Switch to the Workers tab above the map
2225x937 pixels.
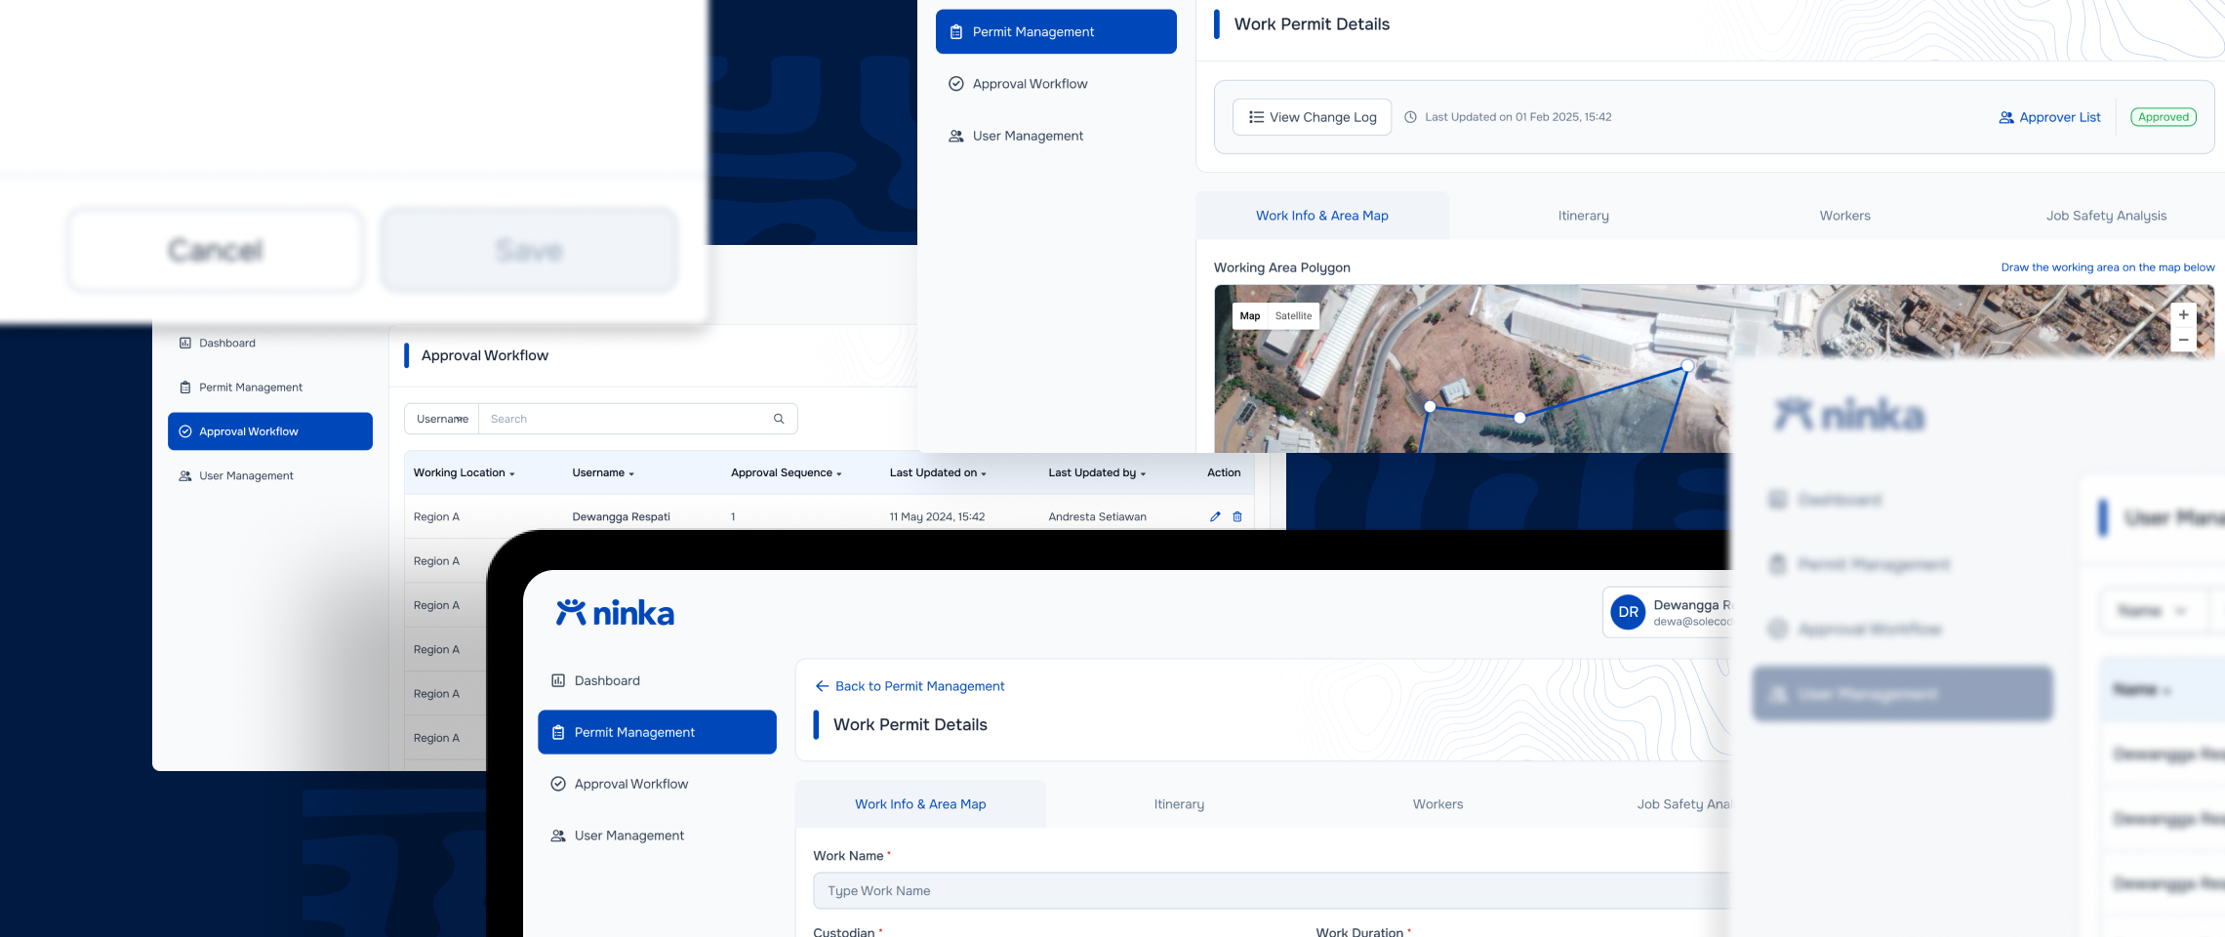coord(1844,216)
